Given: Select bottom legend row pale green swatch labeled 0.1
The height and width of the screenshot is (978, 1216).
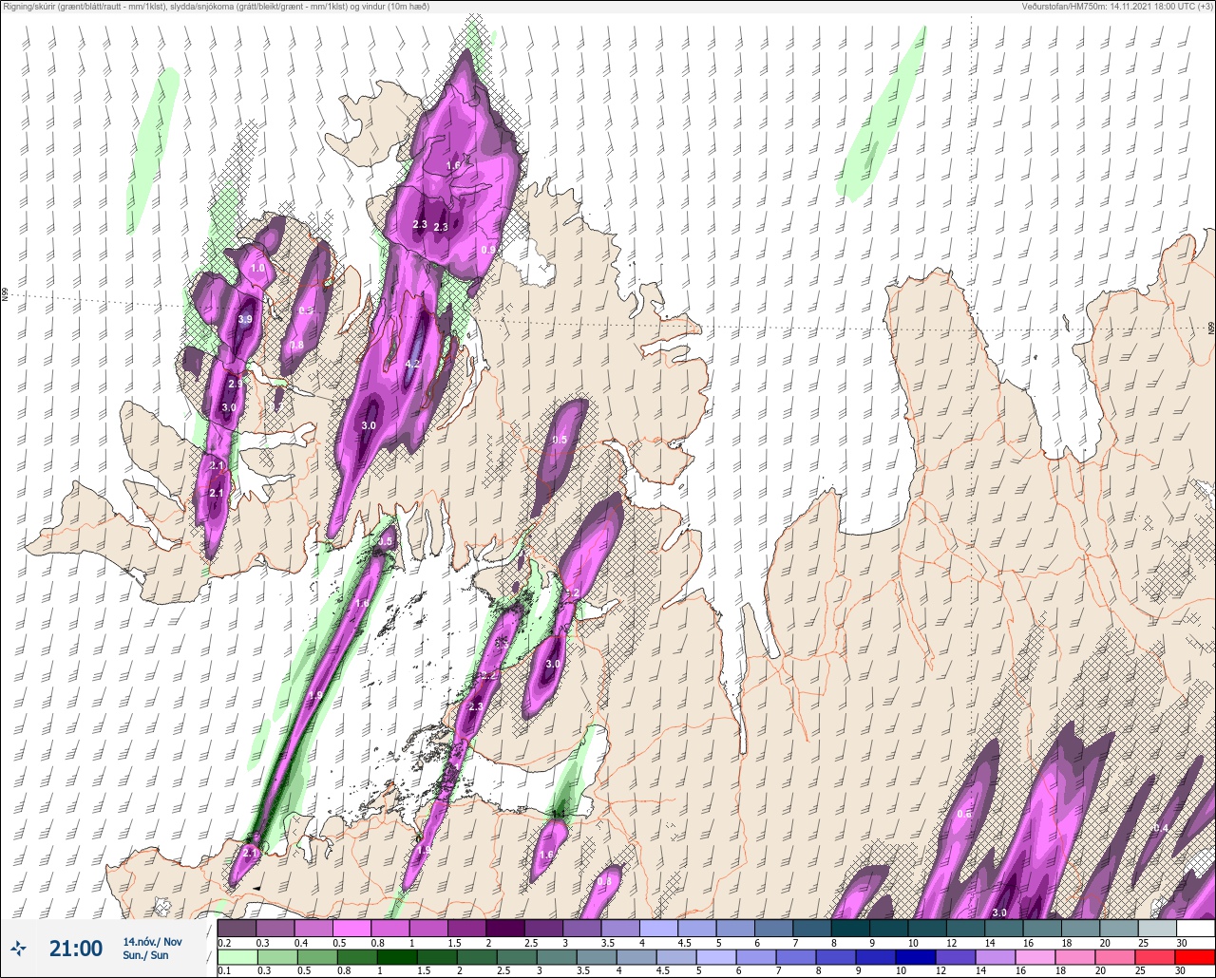Looking at the screenshot, I should (237, 957).
